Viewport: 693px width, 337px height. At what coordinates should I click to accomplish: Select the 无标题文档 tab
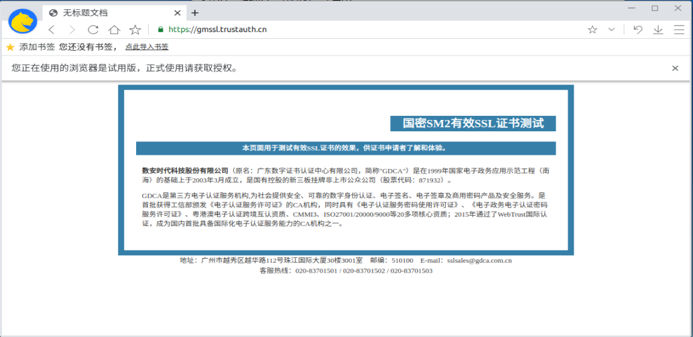coord(113,13)
